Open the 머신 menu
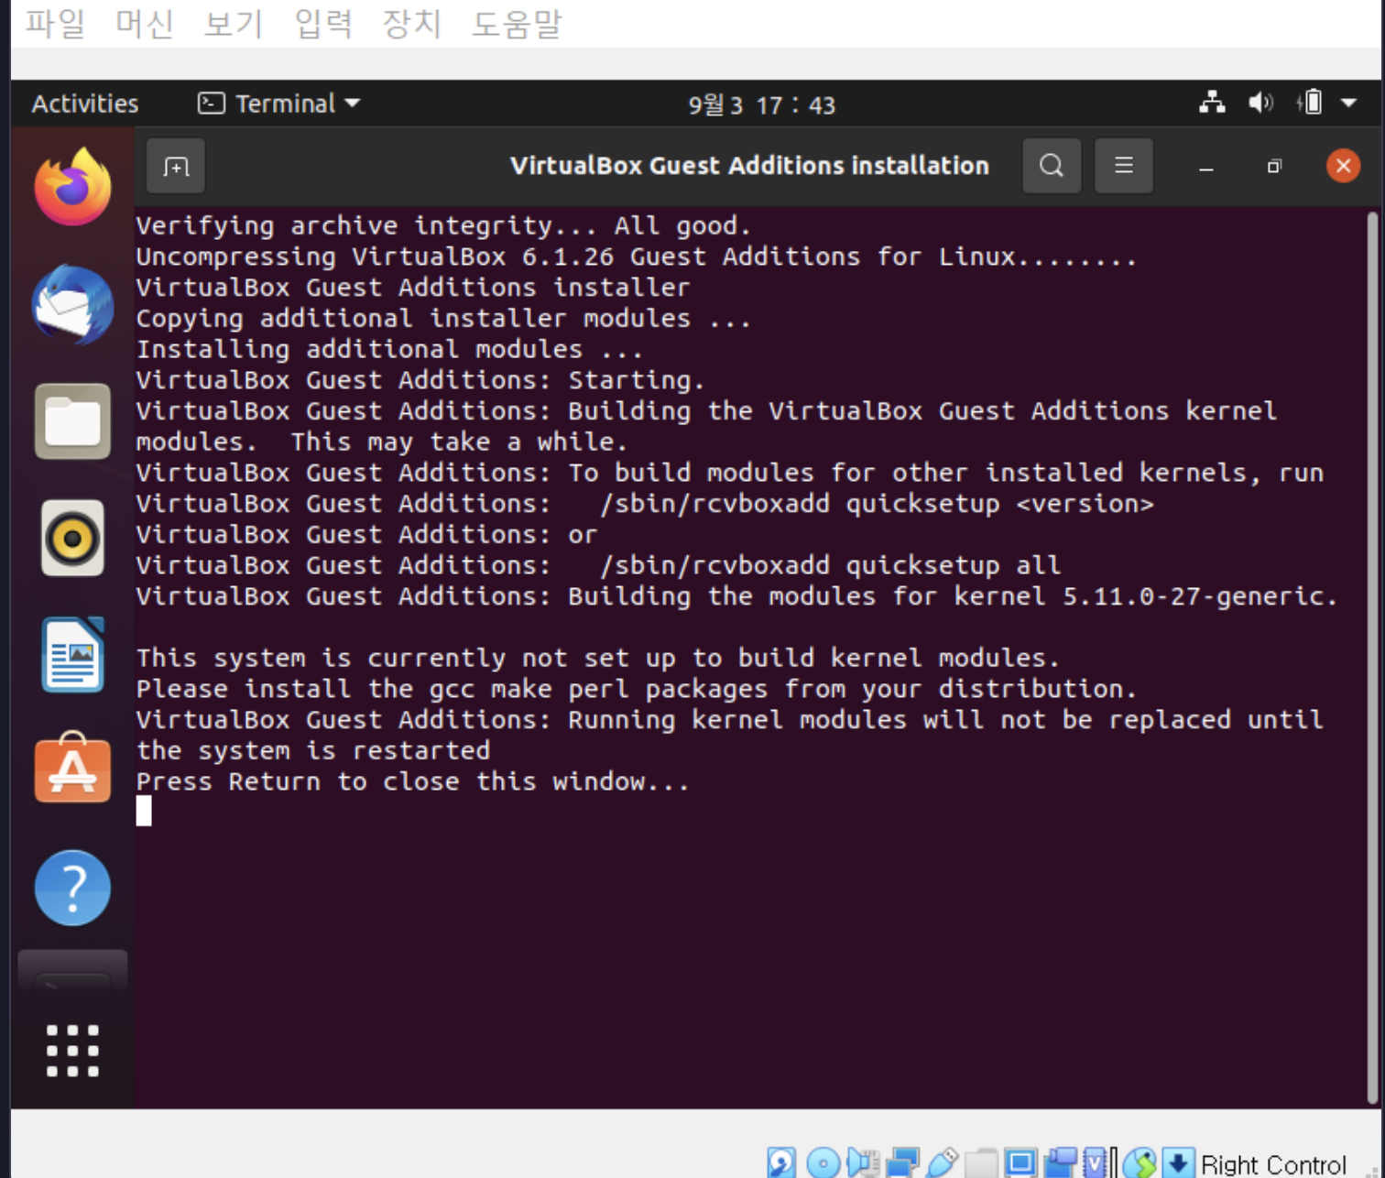The width and height of the screenshot is (1385, 1178). [145, 23]
